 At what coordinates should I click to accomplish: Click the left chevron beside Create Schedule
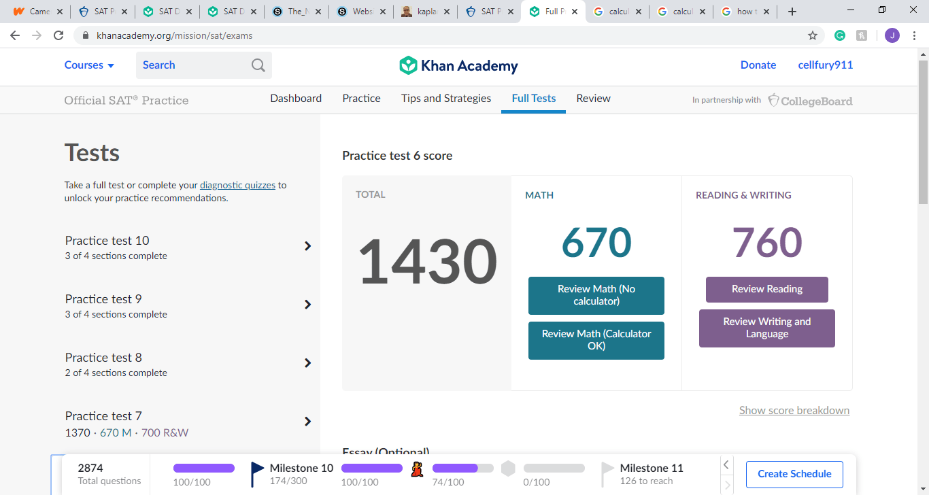point(726,465)
